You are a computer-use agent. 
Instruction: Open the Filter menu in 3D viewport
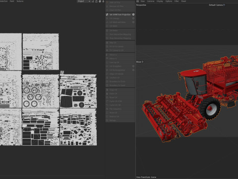177,1
